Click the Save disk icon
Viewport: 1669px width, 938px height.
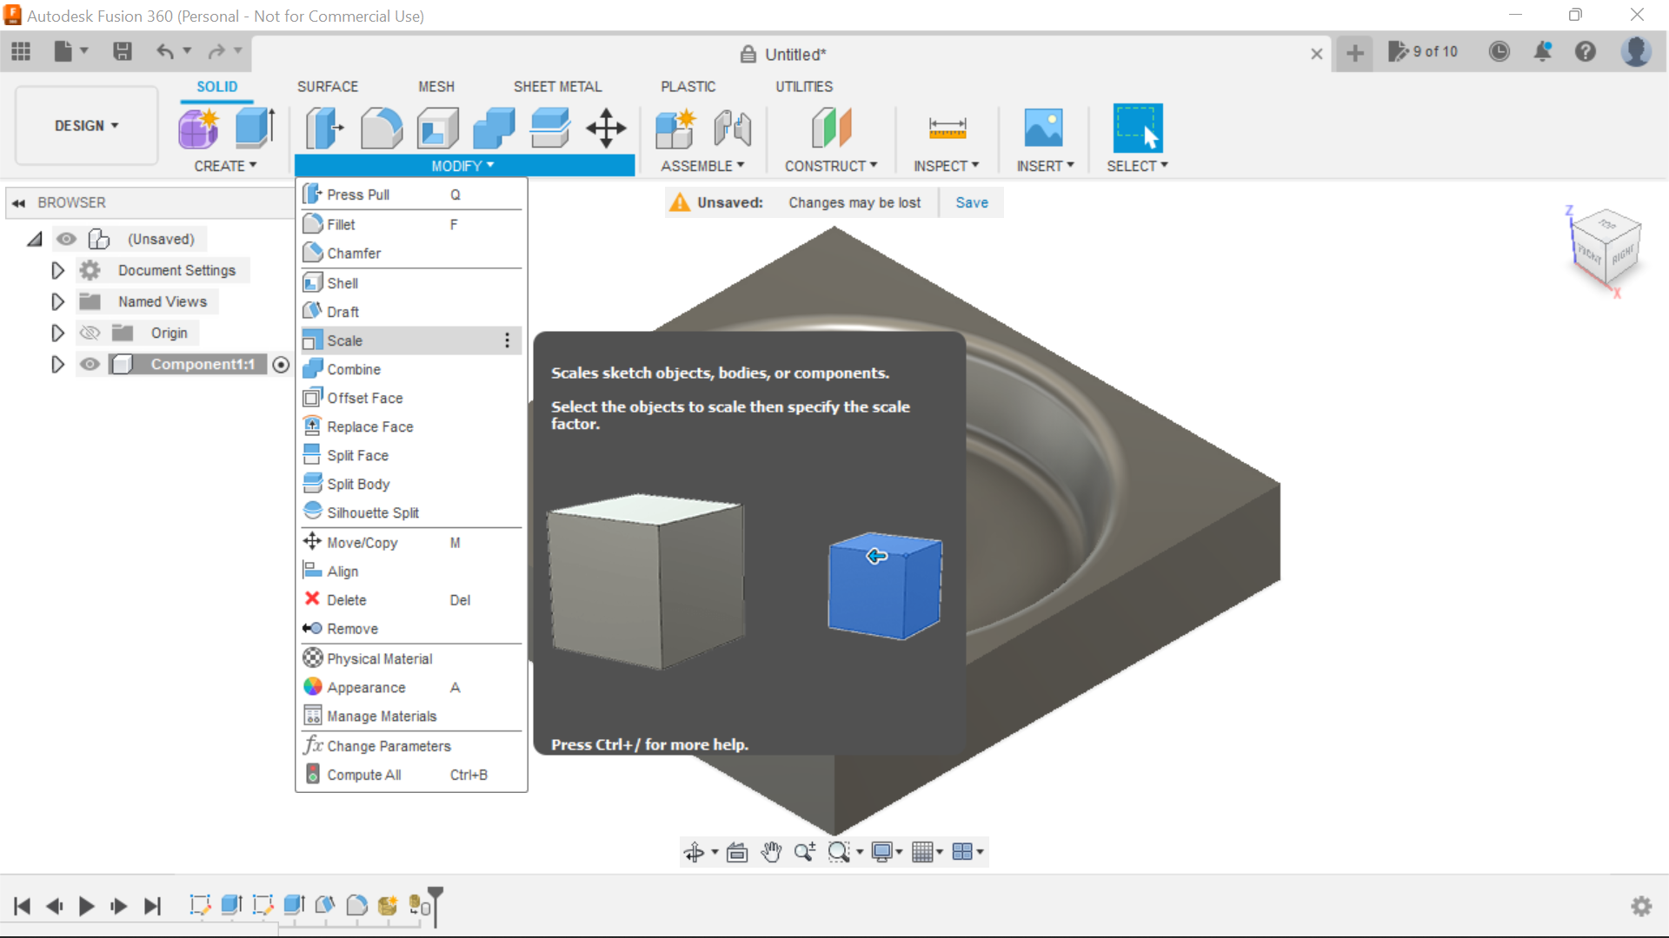tap(123, 52)
